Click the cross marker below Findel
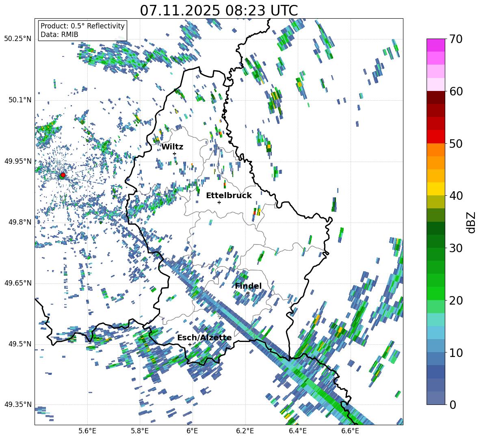481x439 pixels. click(248, 293)
